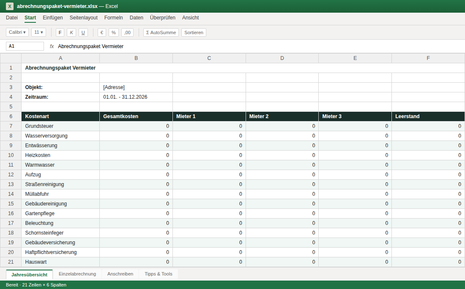
Task: Click the [Adresse] placeholder cell
Action: (136, 87)
